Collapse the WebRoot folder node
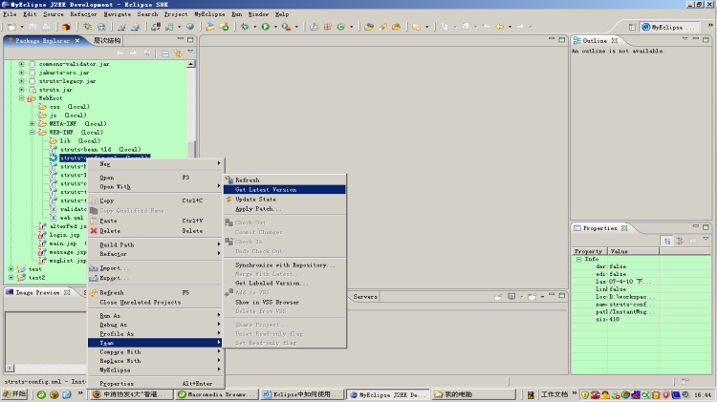The width and height of the screenshot is (717, 402). [21, 98]
